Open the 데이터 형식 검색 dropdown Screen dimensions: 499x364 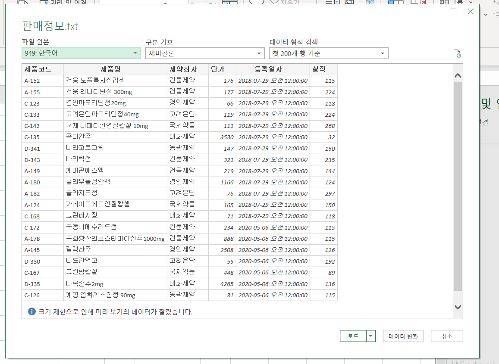[x=328, y=53]
